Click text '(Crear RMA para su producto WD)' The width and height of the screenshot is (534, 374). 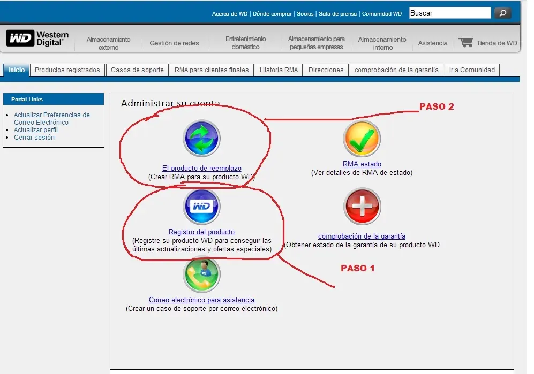click(201, 177)
